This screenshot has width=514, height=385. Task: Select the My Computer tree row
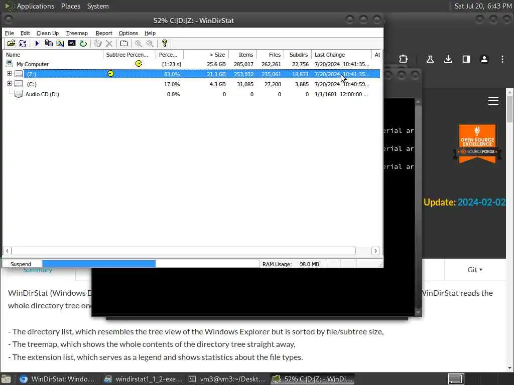[192, 64]
